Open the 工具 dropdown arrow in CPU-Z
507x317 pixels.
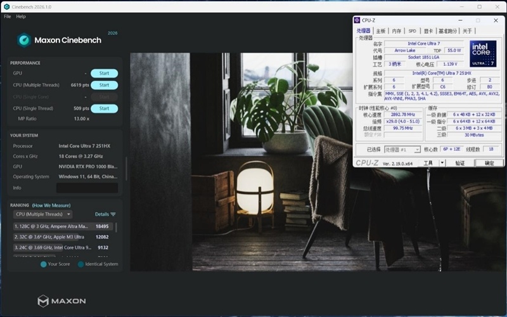pos(442,163)
